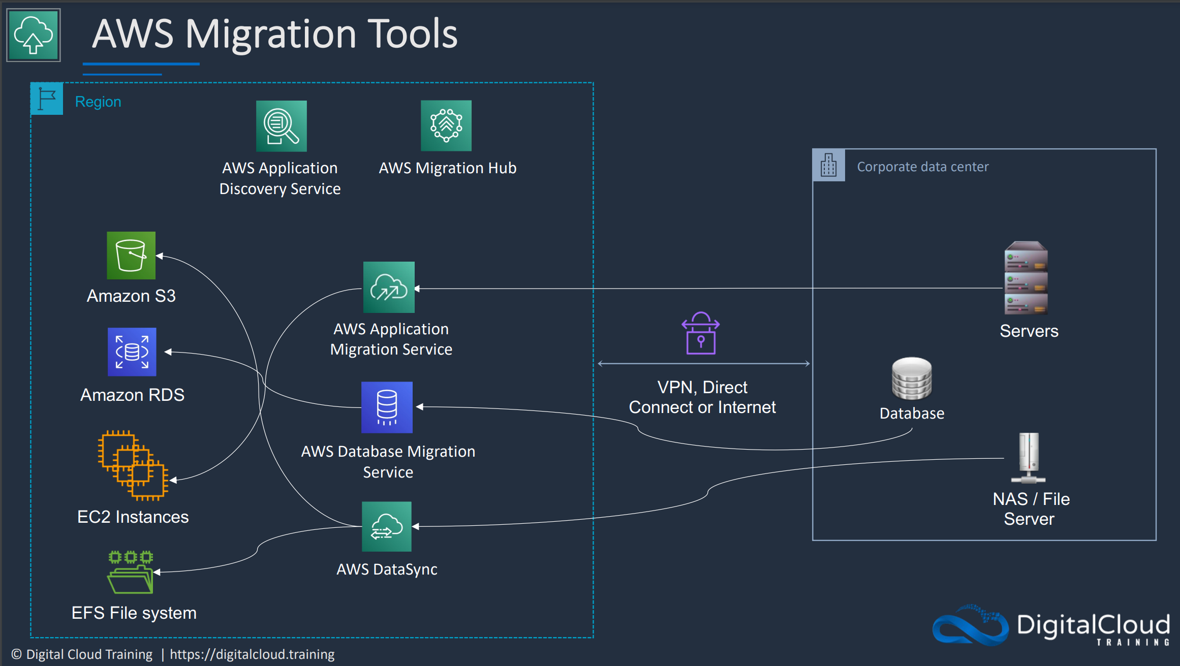
Task: Click the green cloud upload logo icon
Action: coord(34,35)
